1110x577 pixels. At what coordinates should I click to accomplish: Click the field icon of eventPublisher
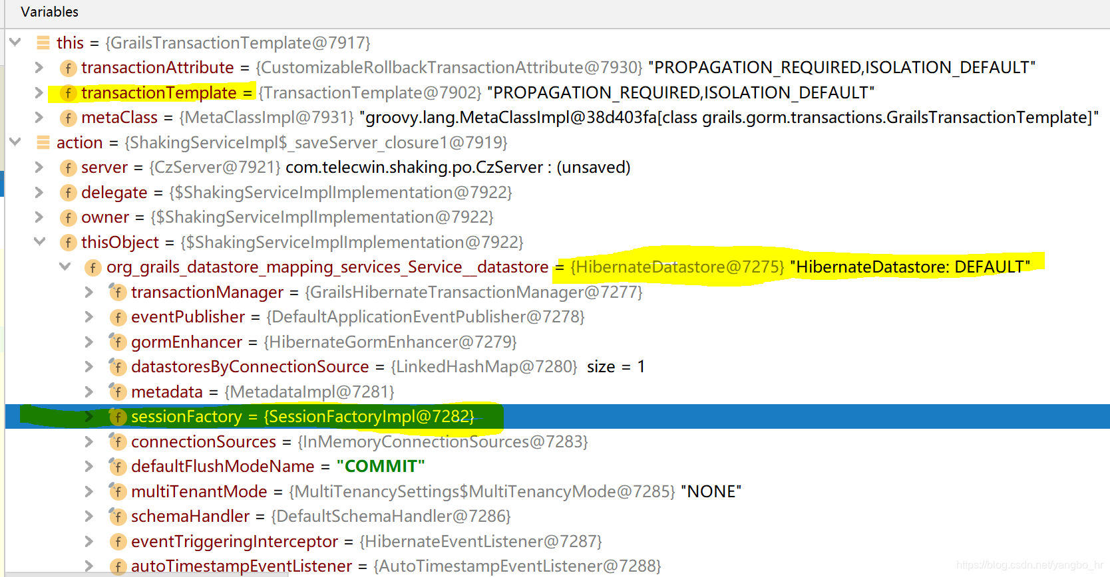coord(118,317)
